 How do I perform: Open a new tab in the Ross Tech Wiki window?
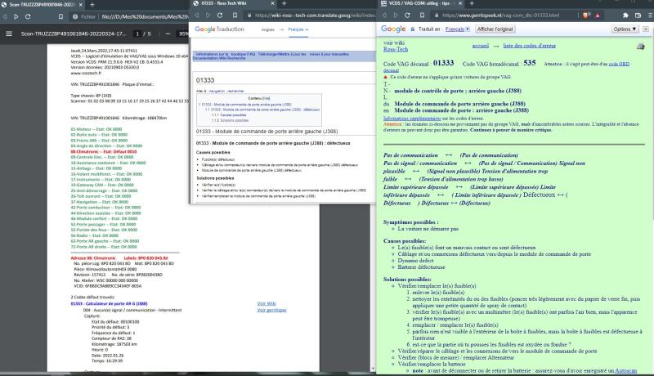click(x=284, y=3)
